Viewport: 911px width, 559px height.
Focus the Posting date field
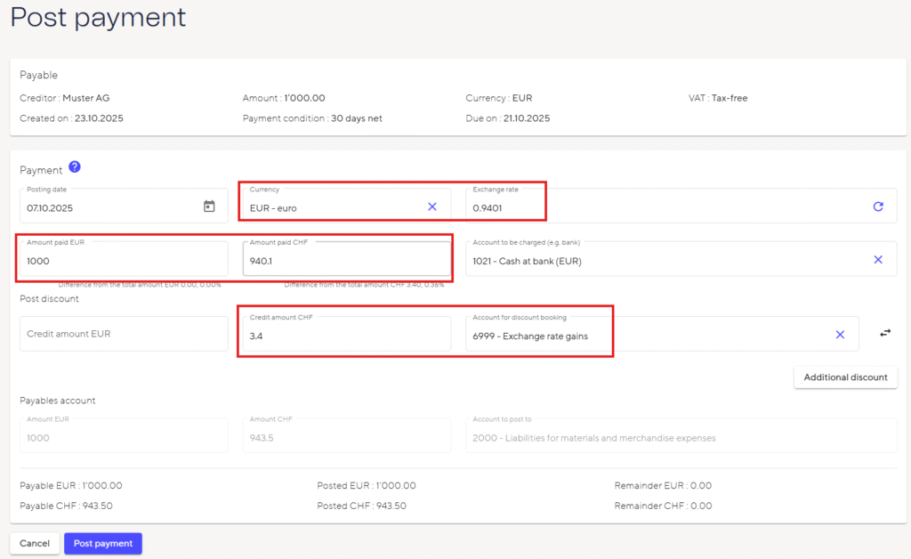pos(107,207)
